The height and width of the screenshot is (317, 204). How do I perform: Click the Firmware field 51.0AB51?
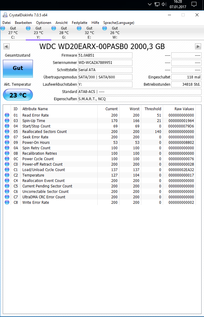pos(105,55)
